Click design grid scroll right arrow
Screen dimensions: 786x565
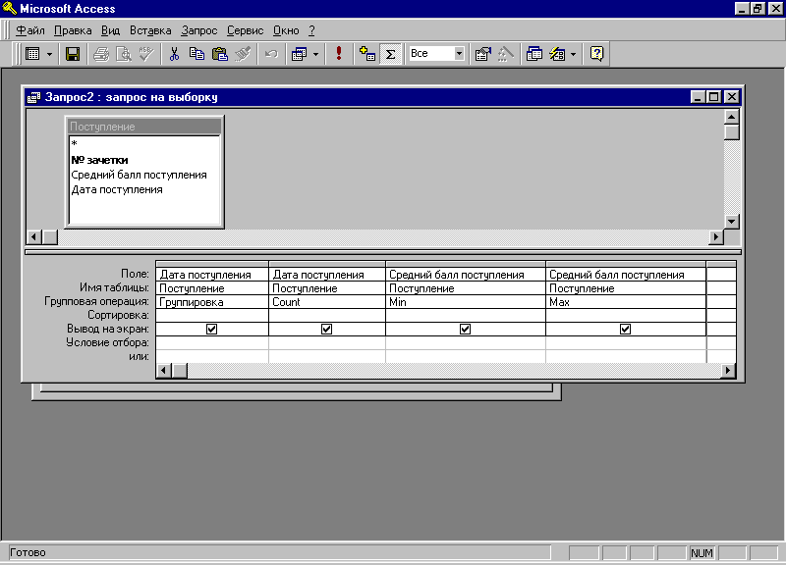pos(728,371)
